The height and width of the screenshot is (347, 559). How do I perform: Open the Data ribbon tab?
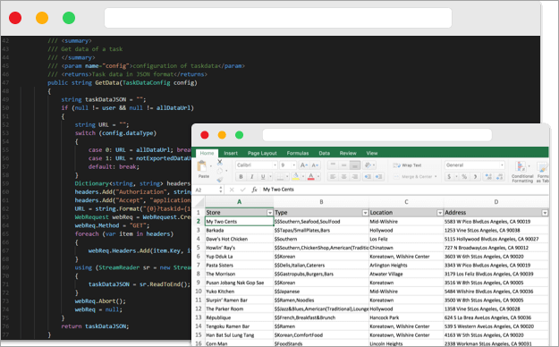click(x=324, y=153)
